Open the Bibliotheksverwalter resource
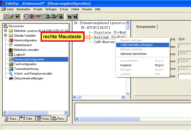The image size is (191, 130). click(x=26, y=50)
